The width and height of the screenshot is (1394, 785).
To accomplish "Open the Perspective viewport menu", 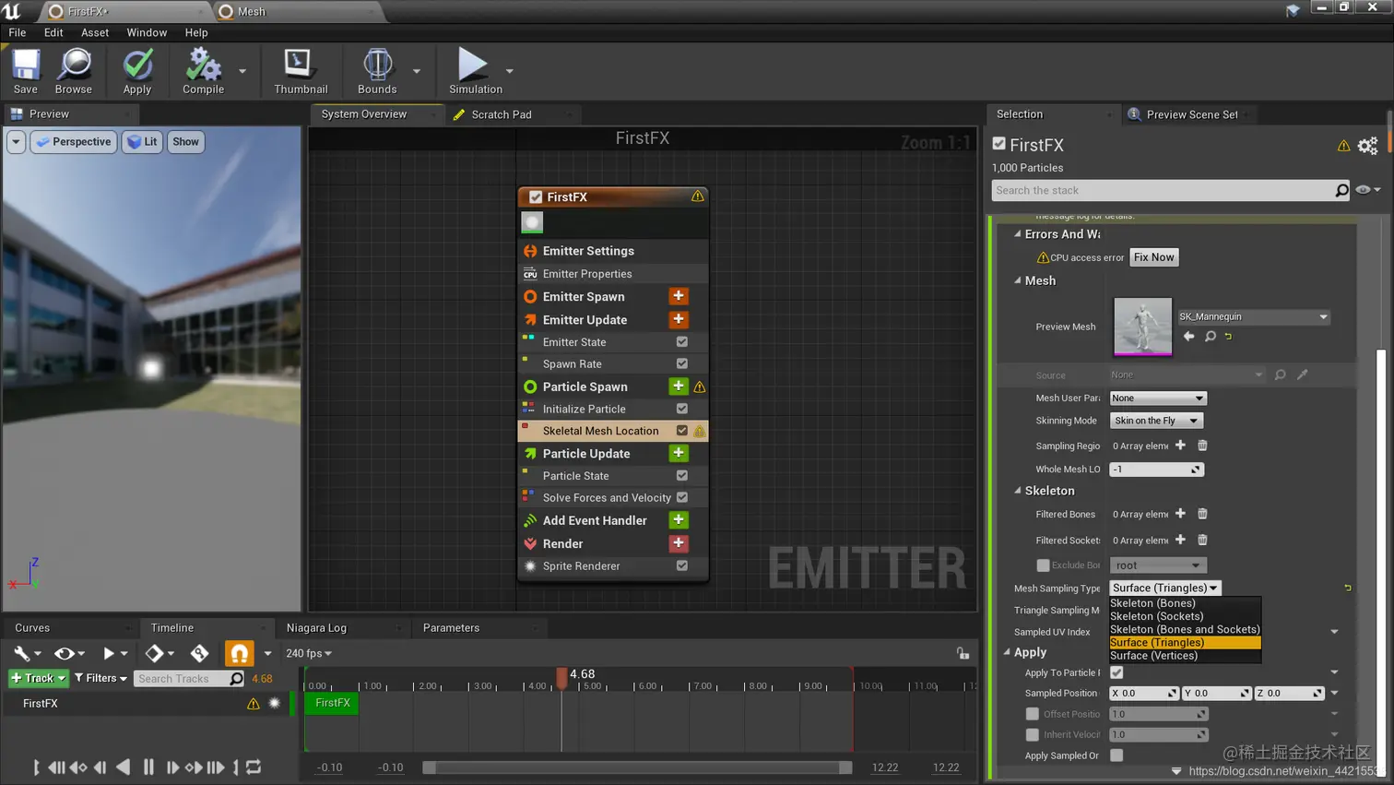I will [x=74, y=142].
